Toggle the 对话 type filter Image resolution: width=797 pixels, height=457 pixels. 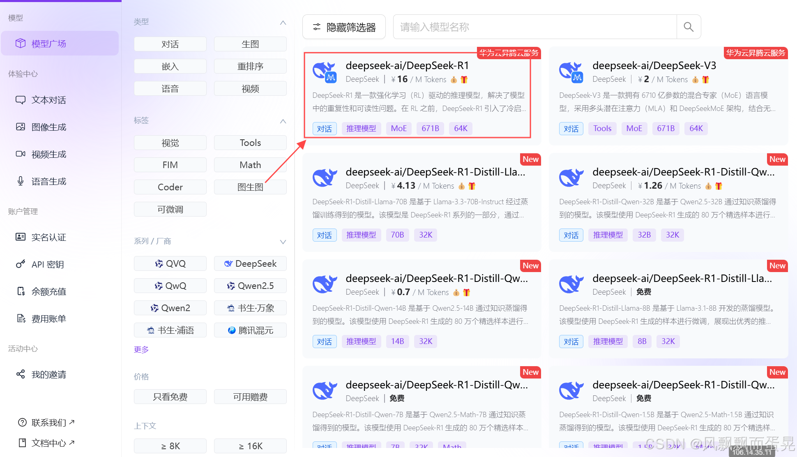pos(170,44)
